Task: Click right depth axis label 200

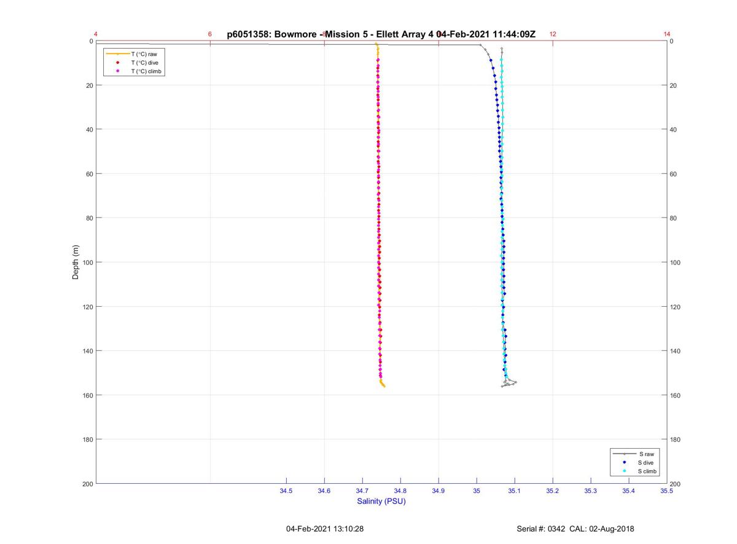Action: (676, 484)
